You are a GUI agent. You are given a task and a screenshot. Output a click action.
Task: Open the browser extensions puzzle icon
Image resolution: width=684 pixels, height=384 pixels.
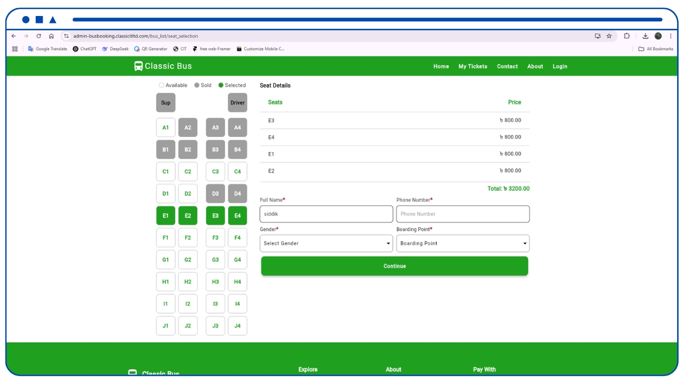627,36
